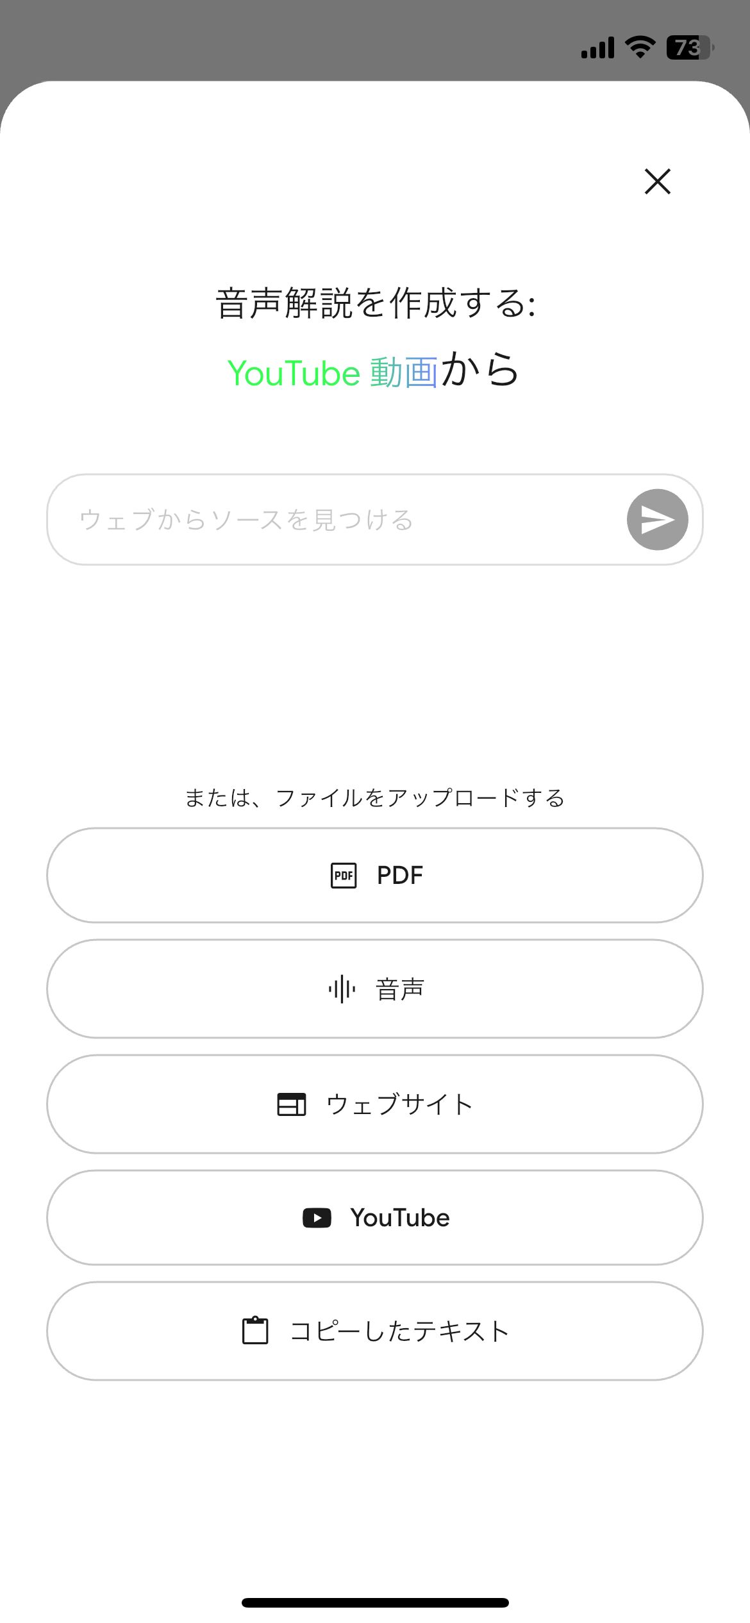Screen dimensions: 750x1623
Task: Tap the 音声解説を作成する title
Action: (x=375, y=303)
